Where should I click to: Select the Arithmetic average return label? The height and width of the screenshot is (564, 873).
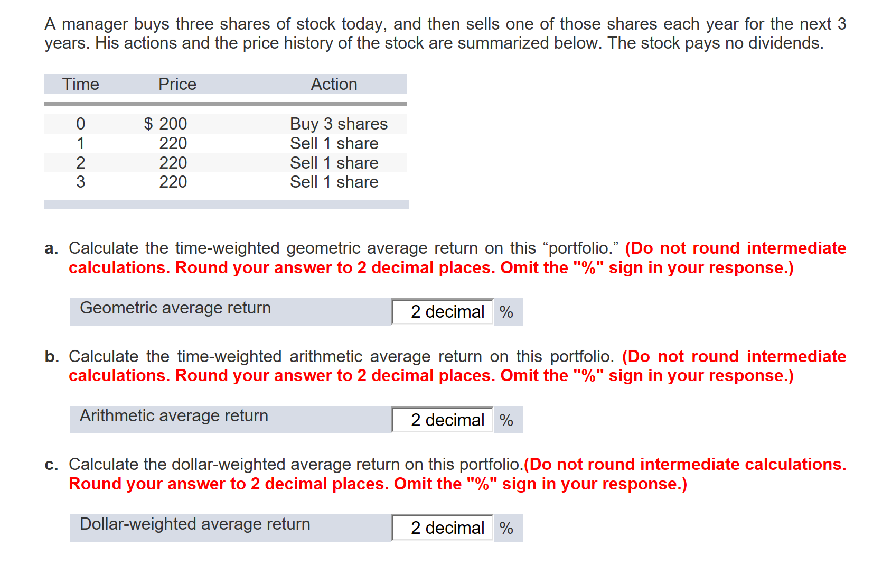(174, 415)
